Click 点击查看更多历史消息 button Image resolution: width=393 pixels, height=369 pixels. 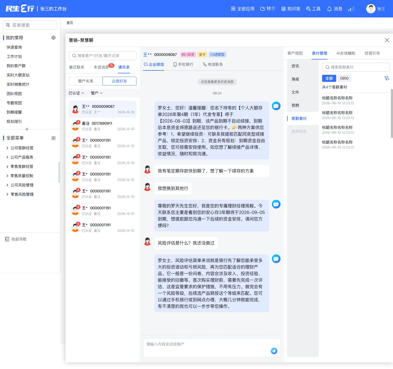point(217,82)
